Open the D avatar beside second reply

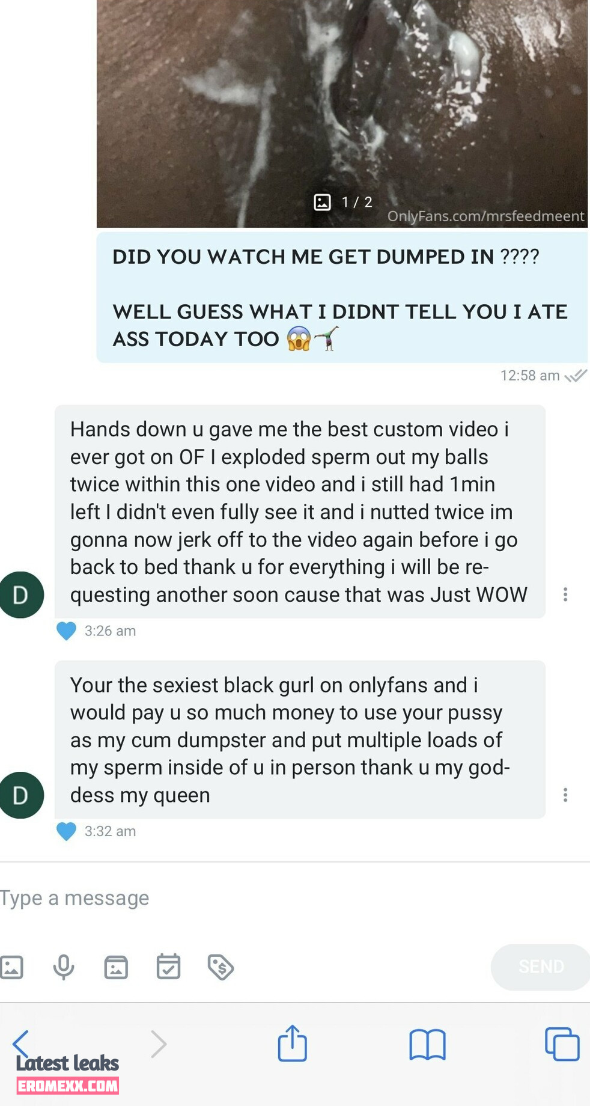coord(21,795)
